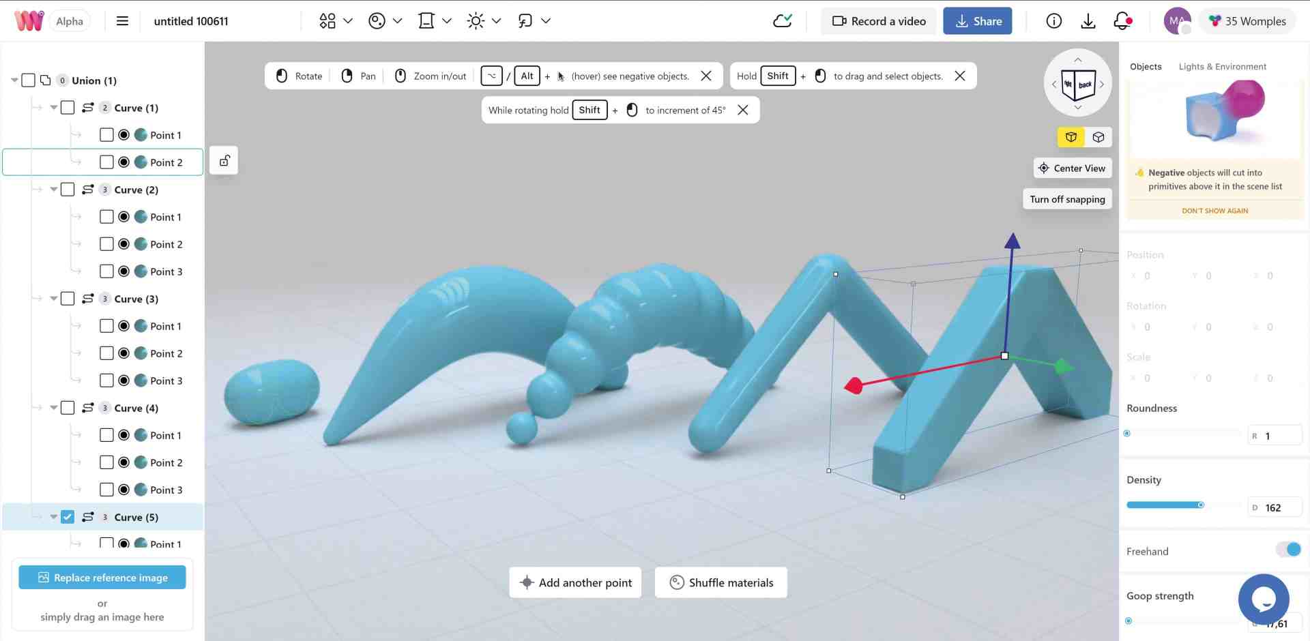This screenshot has height=641, width=1310.
Task: Collapse the Curve (2) group
Action: [53, 189]
